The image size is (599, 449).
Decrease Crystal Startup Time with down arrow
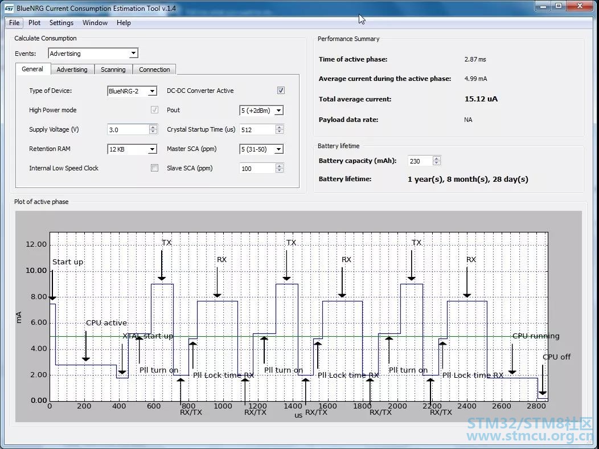[280, 132]
